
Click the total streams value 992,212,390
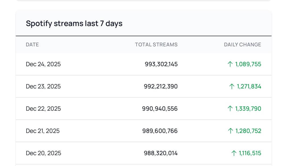click(x=161, y=86)
